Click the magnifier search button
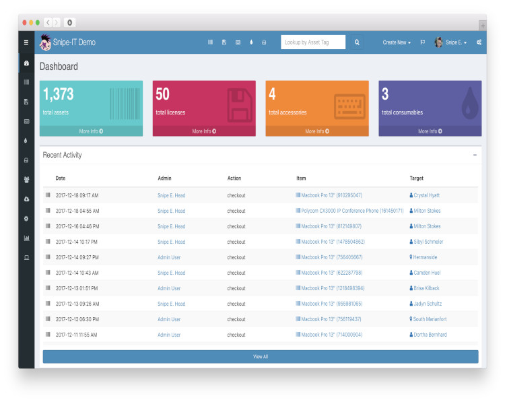 coord(357,42)
